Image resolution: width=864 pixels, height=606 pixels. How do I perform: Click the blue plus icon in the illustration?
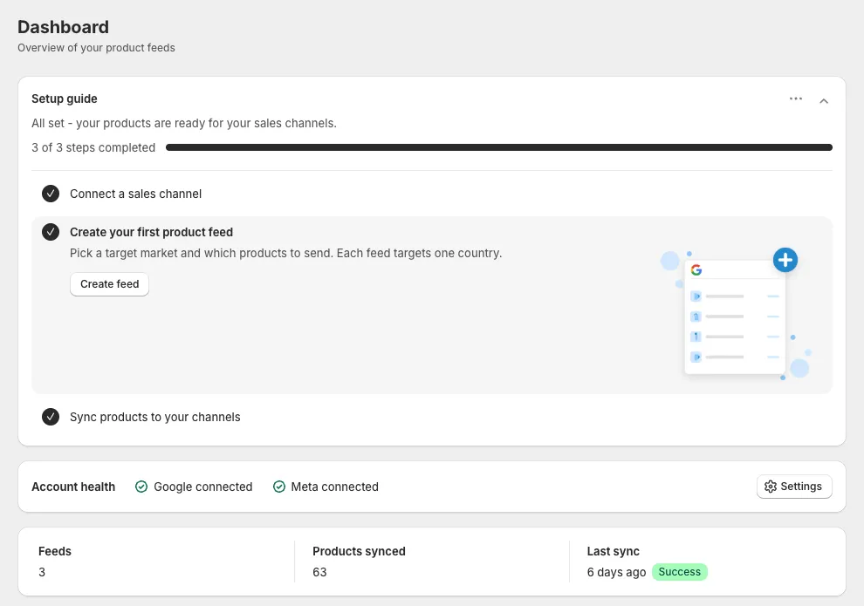[785, 260]
